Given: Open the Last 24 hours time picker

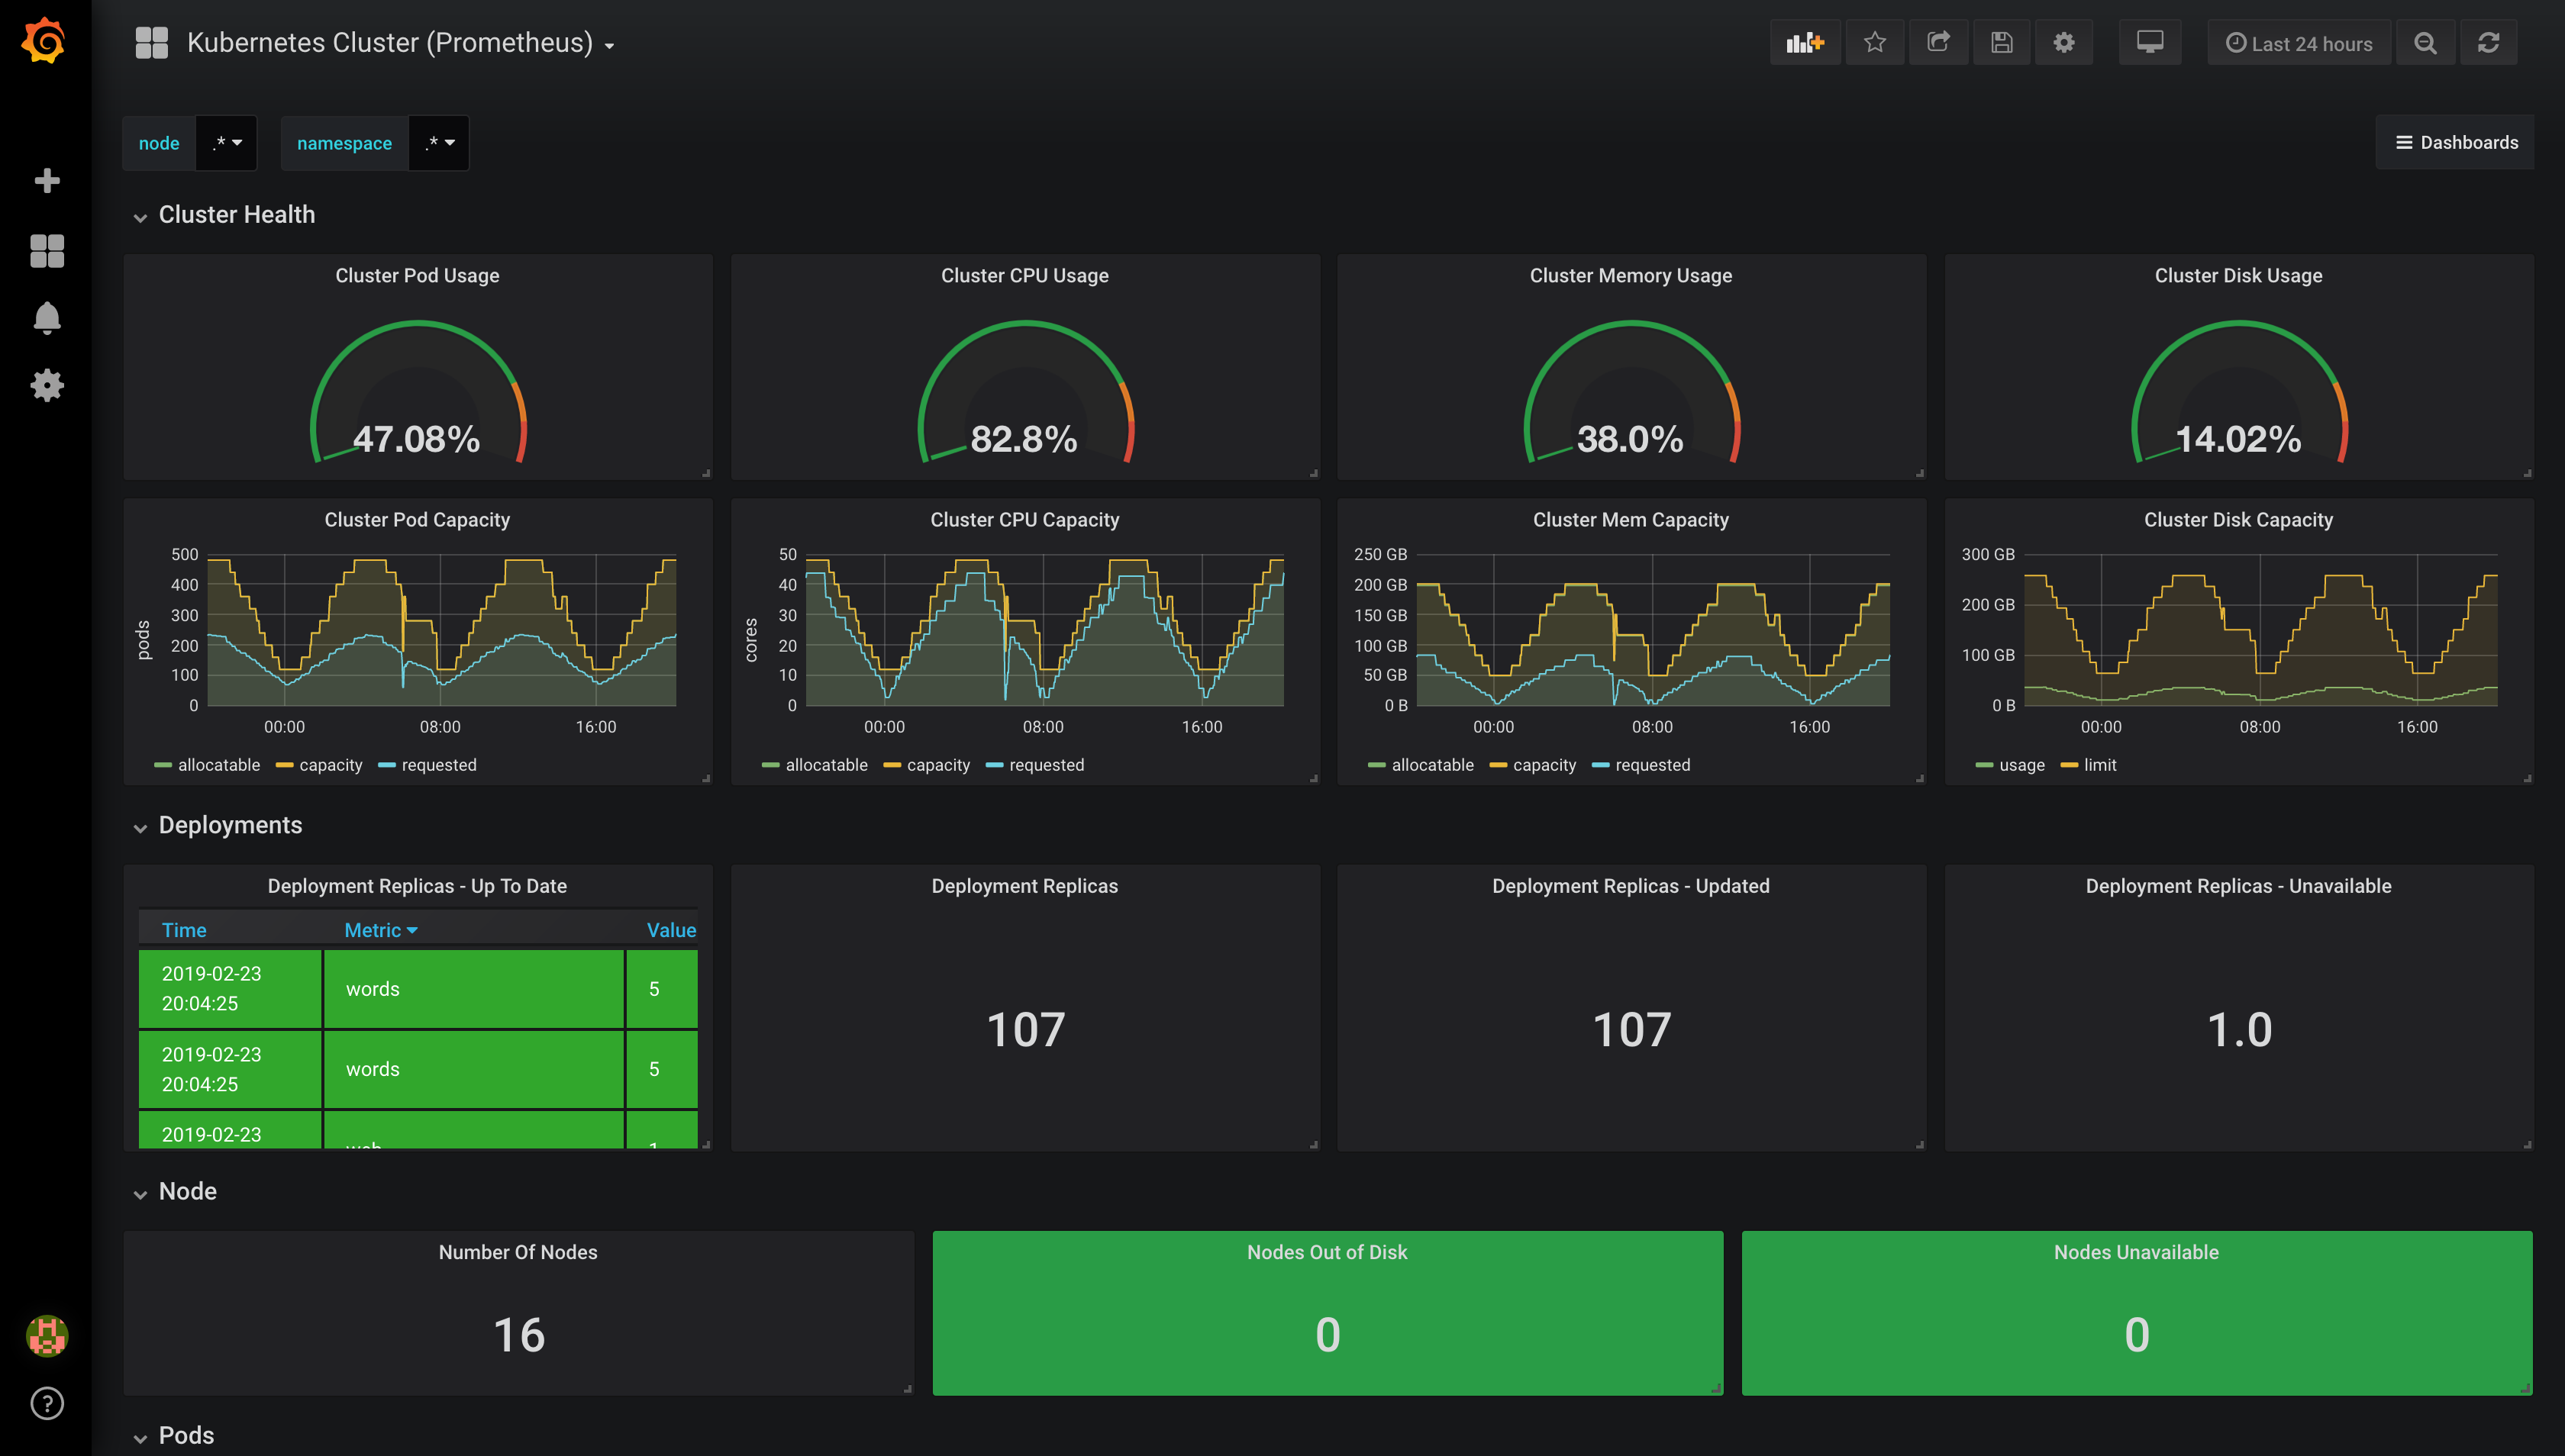Looking at the screenshot, I should coord(2299,43).
